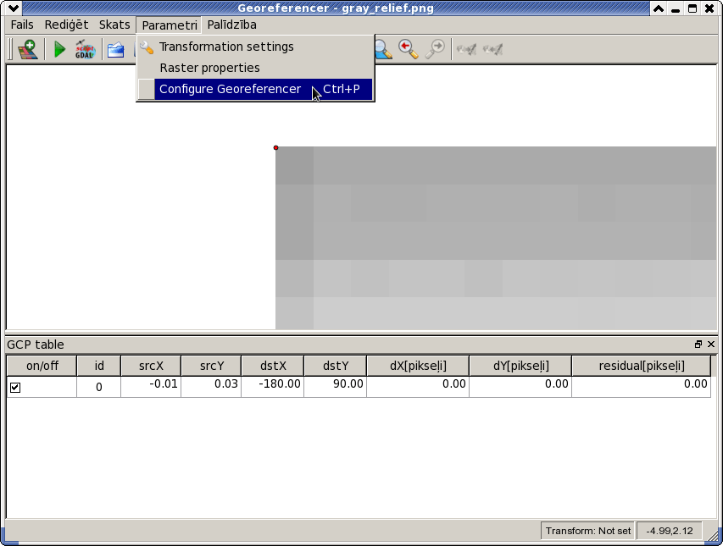Screen dimensions: 723x546
Task: Open the Skats menu
Action: pyautogui.click(x=114, y=25)
